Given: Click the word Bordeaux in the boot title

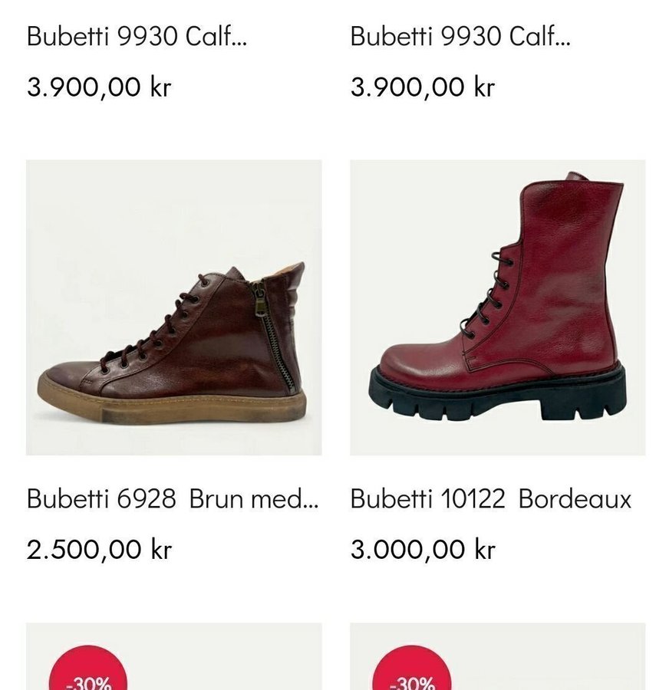Looking at the screenshot, I should (x=575, y=499).
